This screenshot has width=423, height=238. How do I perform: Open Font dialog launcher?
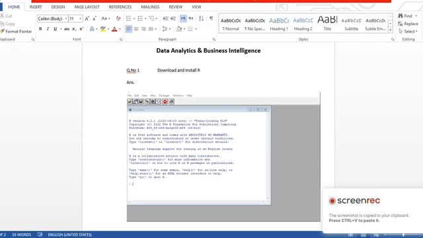(121, 40)
